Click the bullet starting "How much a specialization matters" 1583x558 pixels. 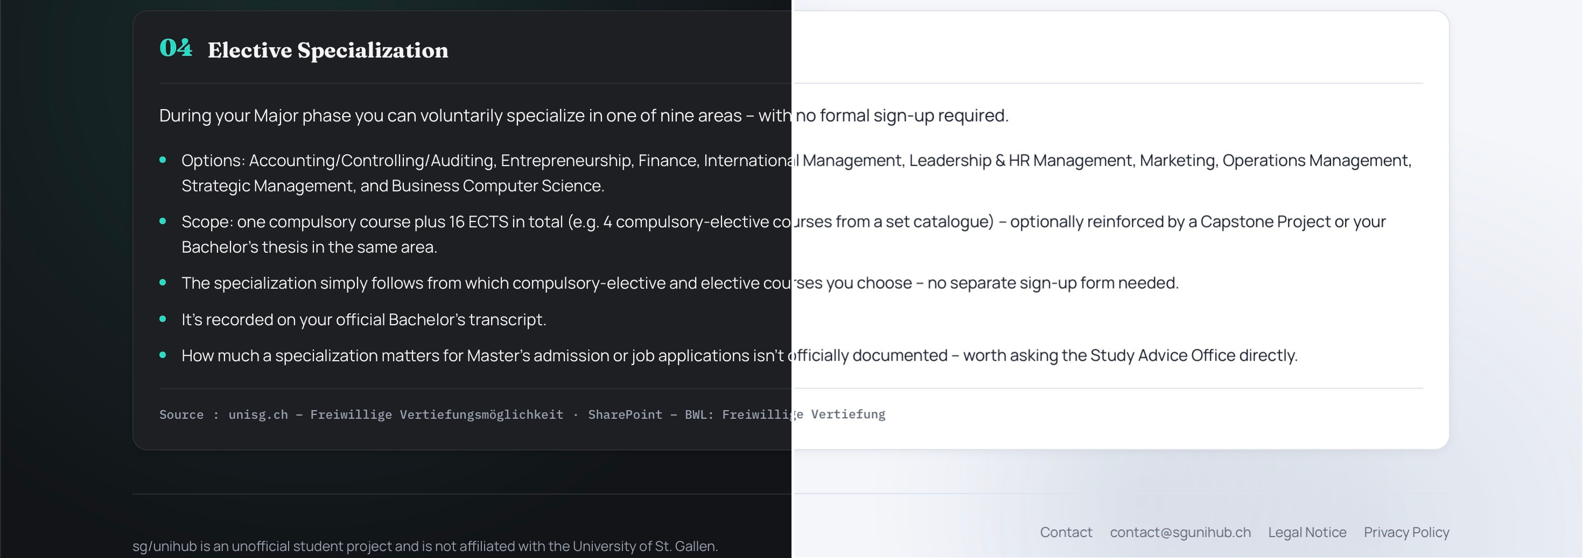(739, 355)
